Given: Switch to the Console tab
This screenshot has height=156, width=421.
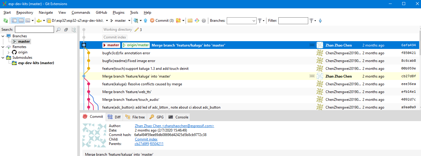Looking at the screenshot, I should coord(178,117).
